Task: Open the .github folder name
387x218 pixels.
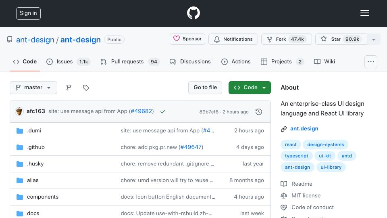Action: [36, 147]
